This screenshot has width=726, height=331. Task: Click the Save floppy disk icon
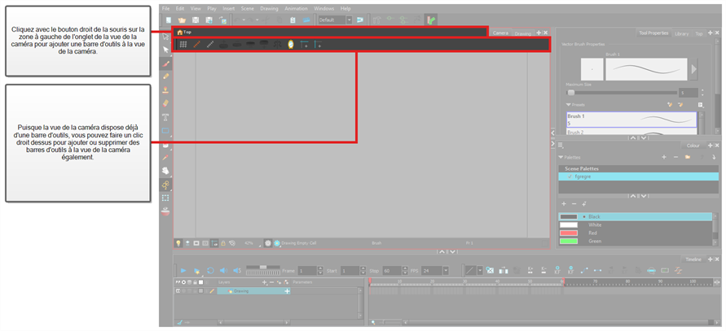pos(196,20)
